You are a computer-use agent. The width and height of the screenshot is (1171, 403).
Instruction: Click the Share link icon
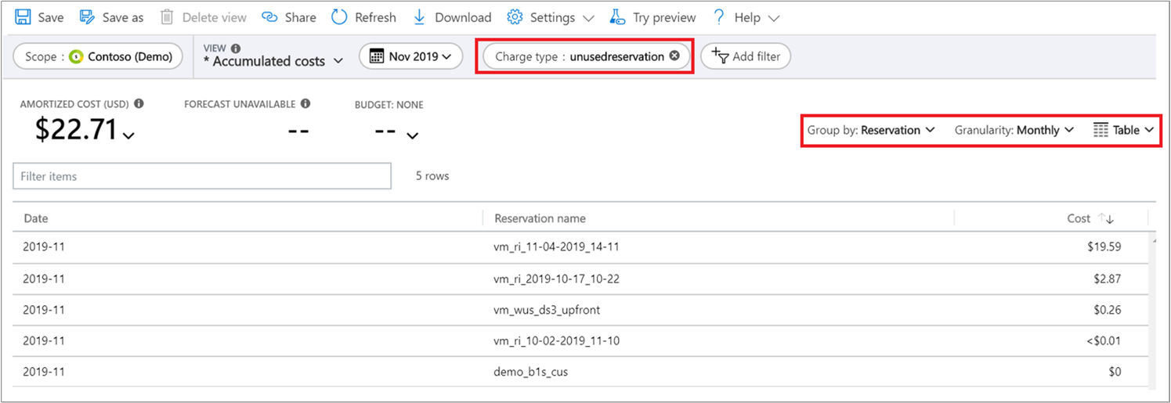pos(269,17)
